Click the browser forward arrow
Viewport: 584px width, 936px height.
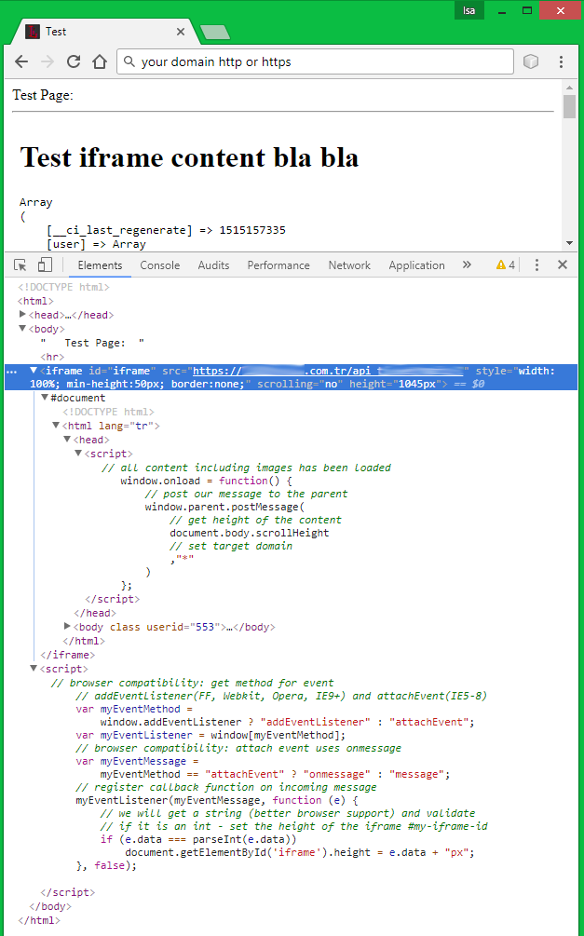(48, 61)
